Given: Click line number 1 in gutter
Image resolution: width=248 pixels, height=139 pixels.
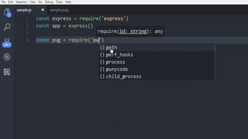Looking at the screenshot, I should 27,19.
